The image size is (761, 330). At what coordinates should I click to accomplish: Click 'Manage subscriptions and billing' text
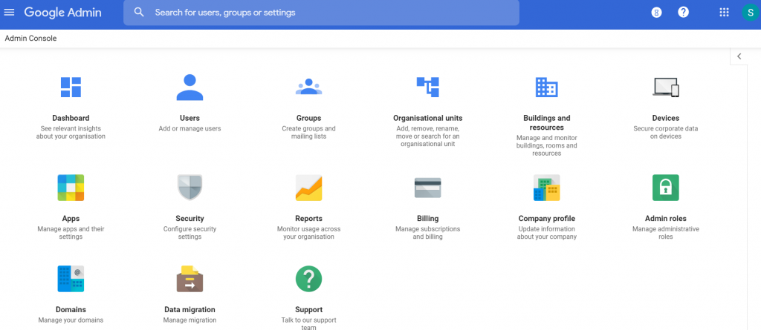427,233
